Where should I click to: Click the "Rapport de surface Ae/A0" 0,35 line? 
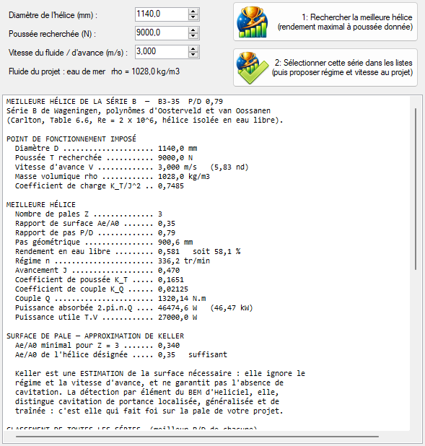pos(95,223)
